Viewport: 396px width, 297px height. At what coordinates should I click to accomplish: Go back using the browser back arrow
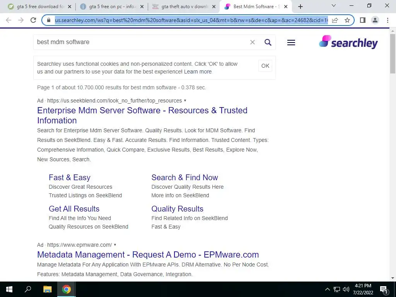[9, 20]
